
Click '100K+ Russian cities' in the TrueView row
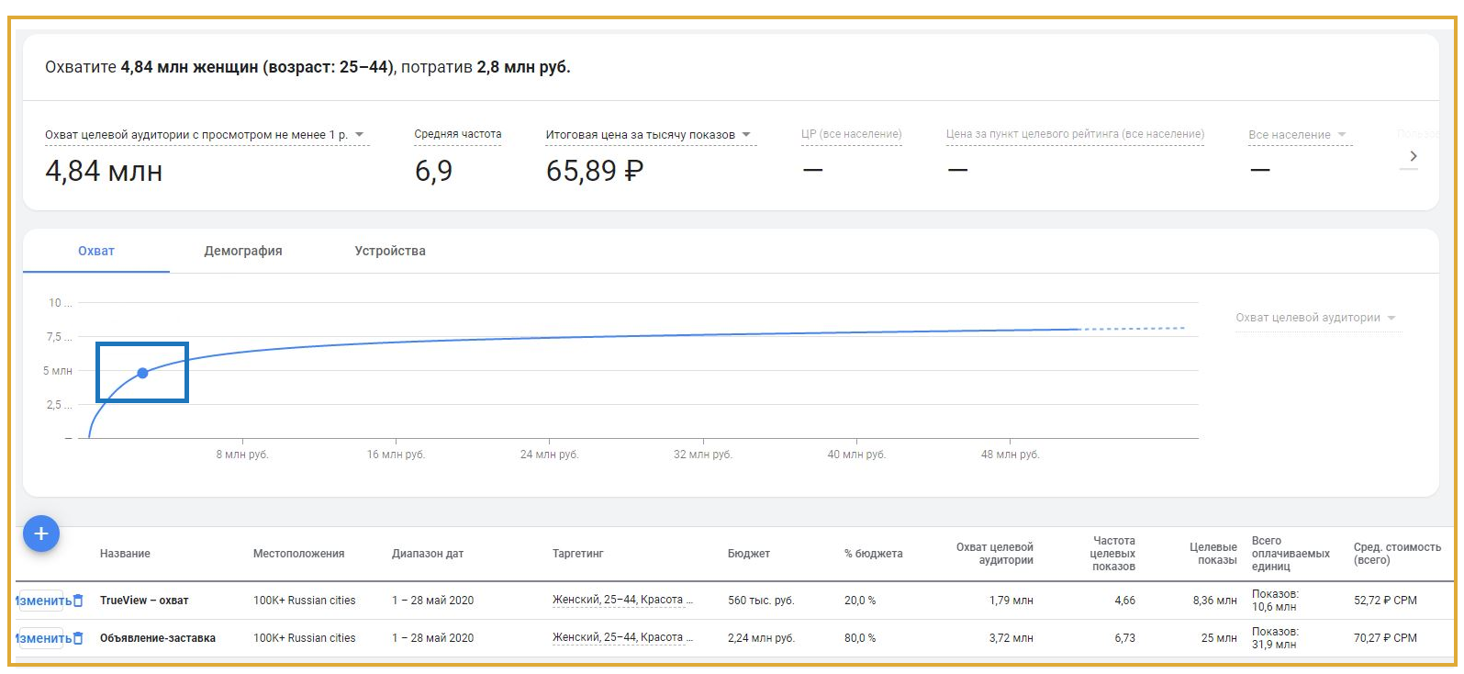click(x=305, y=601)
